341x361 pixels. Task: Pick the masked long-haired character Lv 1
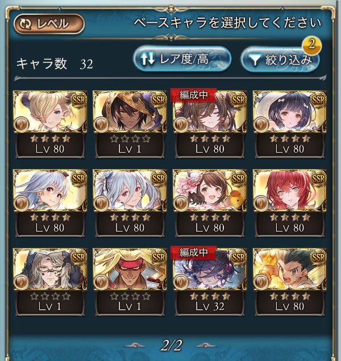coord(50,282)
